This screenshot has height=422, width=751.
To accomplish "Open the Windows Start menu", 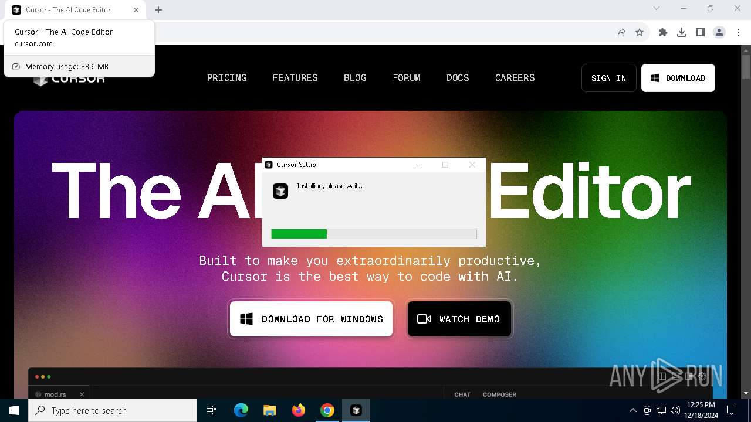I will [x=14, y=410].
